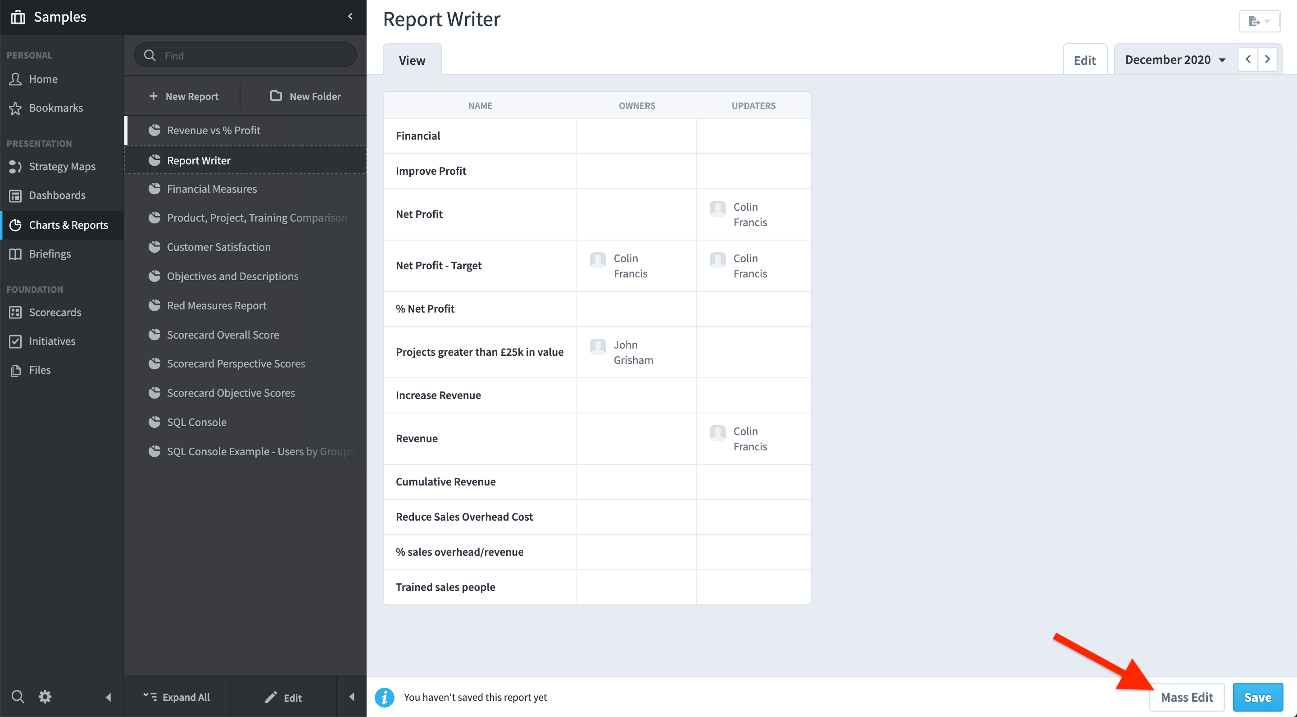Click the Product, Project, Training Comparison icon
Viewport: 1297px width, 717px height.
(x=154, y=218)
